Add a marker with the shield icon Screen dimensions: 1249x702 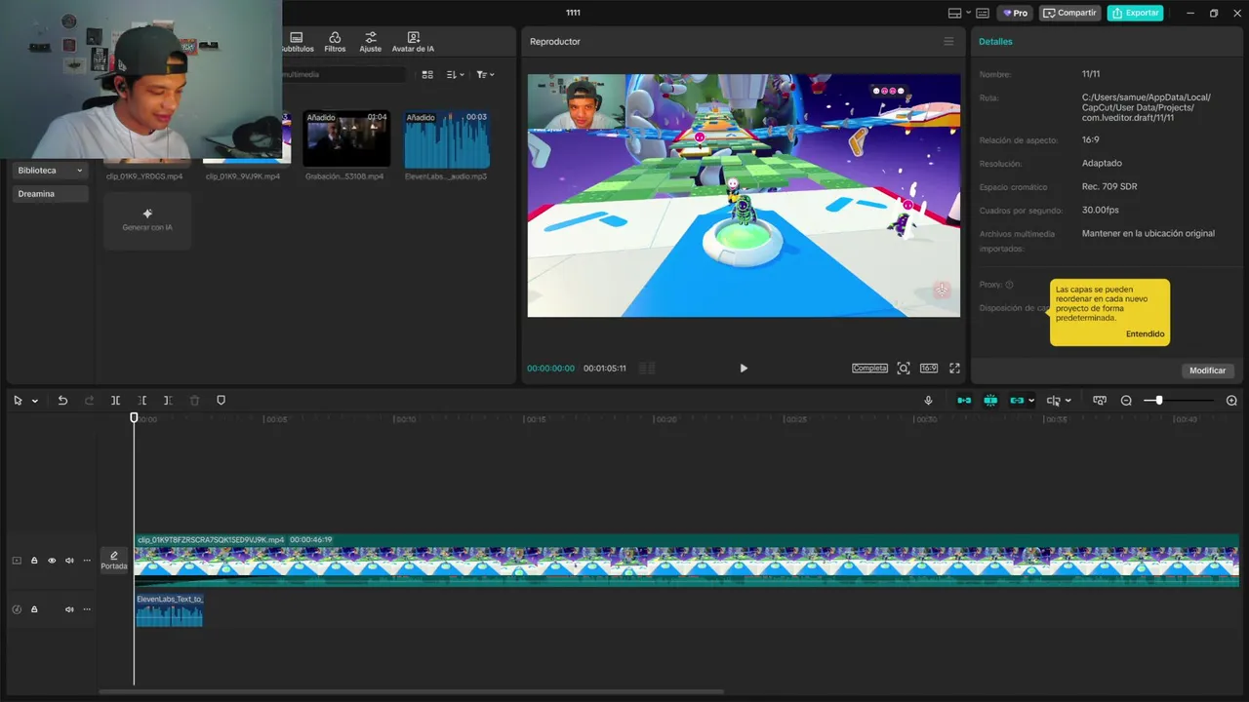tap(221, 401)
